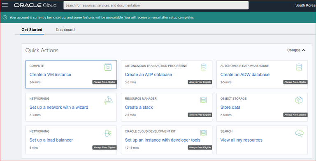
Task: Click the clock icon in the setup banner
Action: click(x=5, y=17)
